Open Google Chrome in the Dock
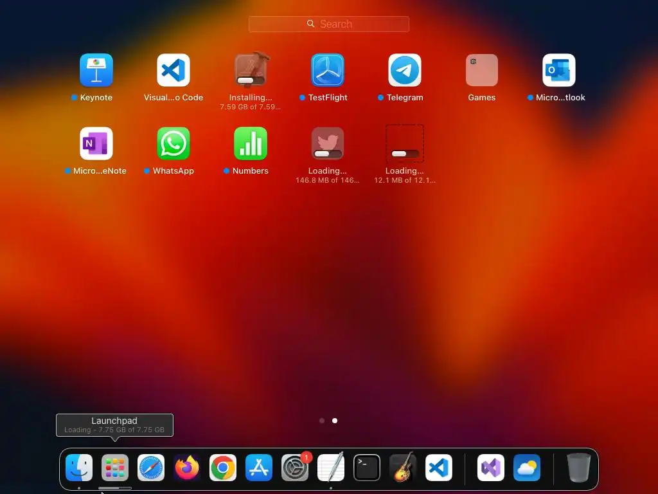The image size is (658, 494). 223,468
